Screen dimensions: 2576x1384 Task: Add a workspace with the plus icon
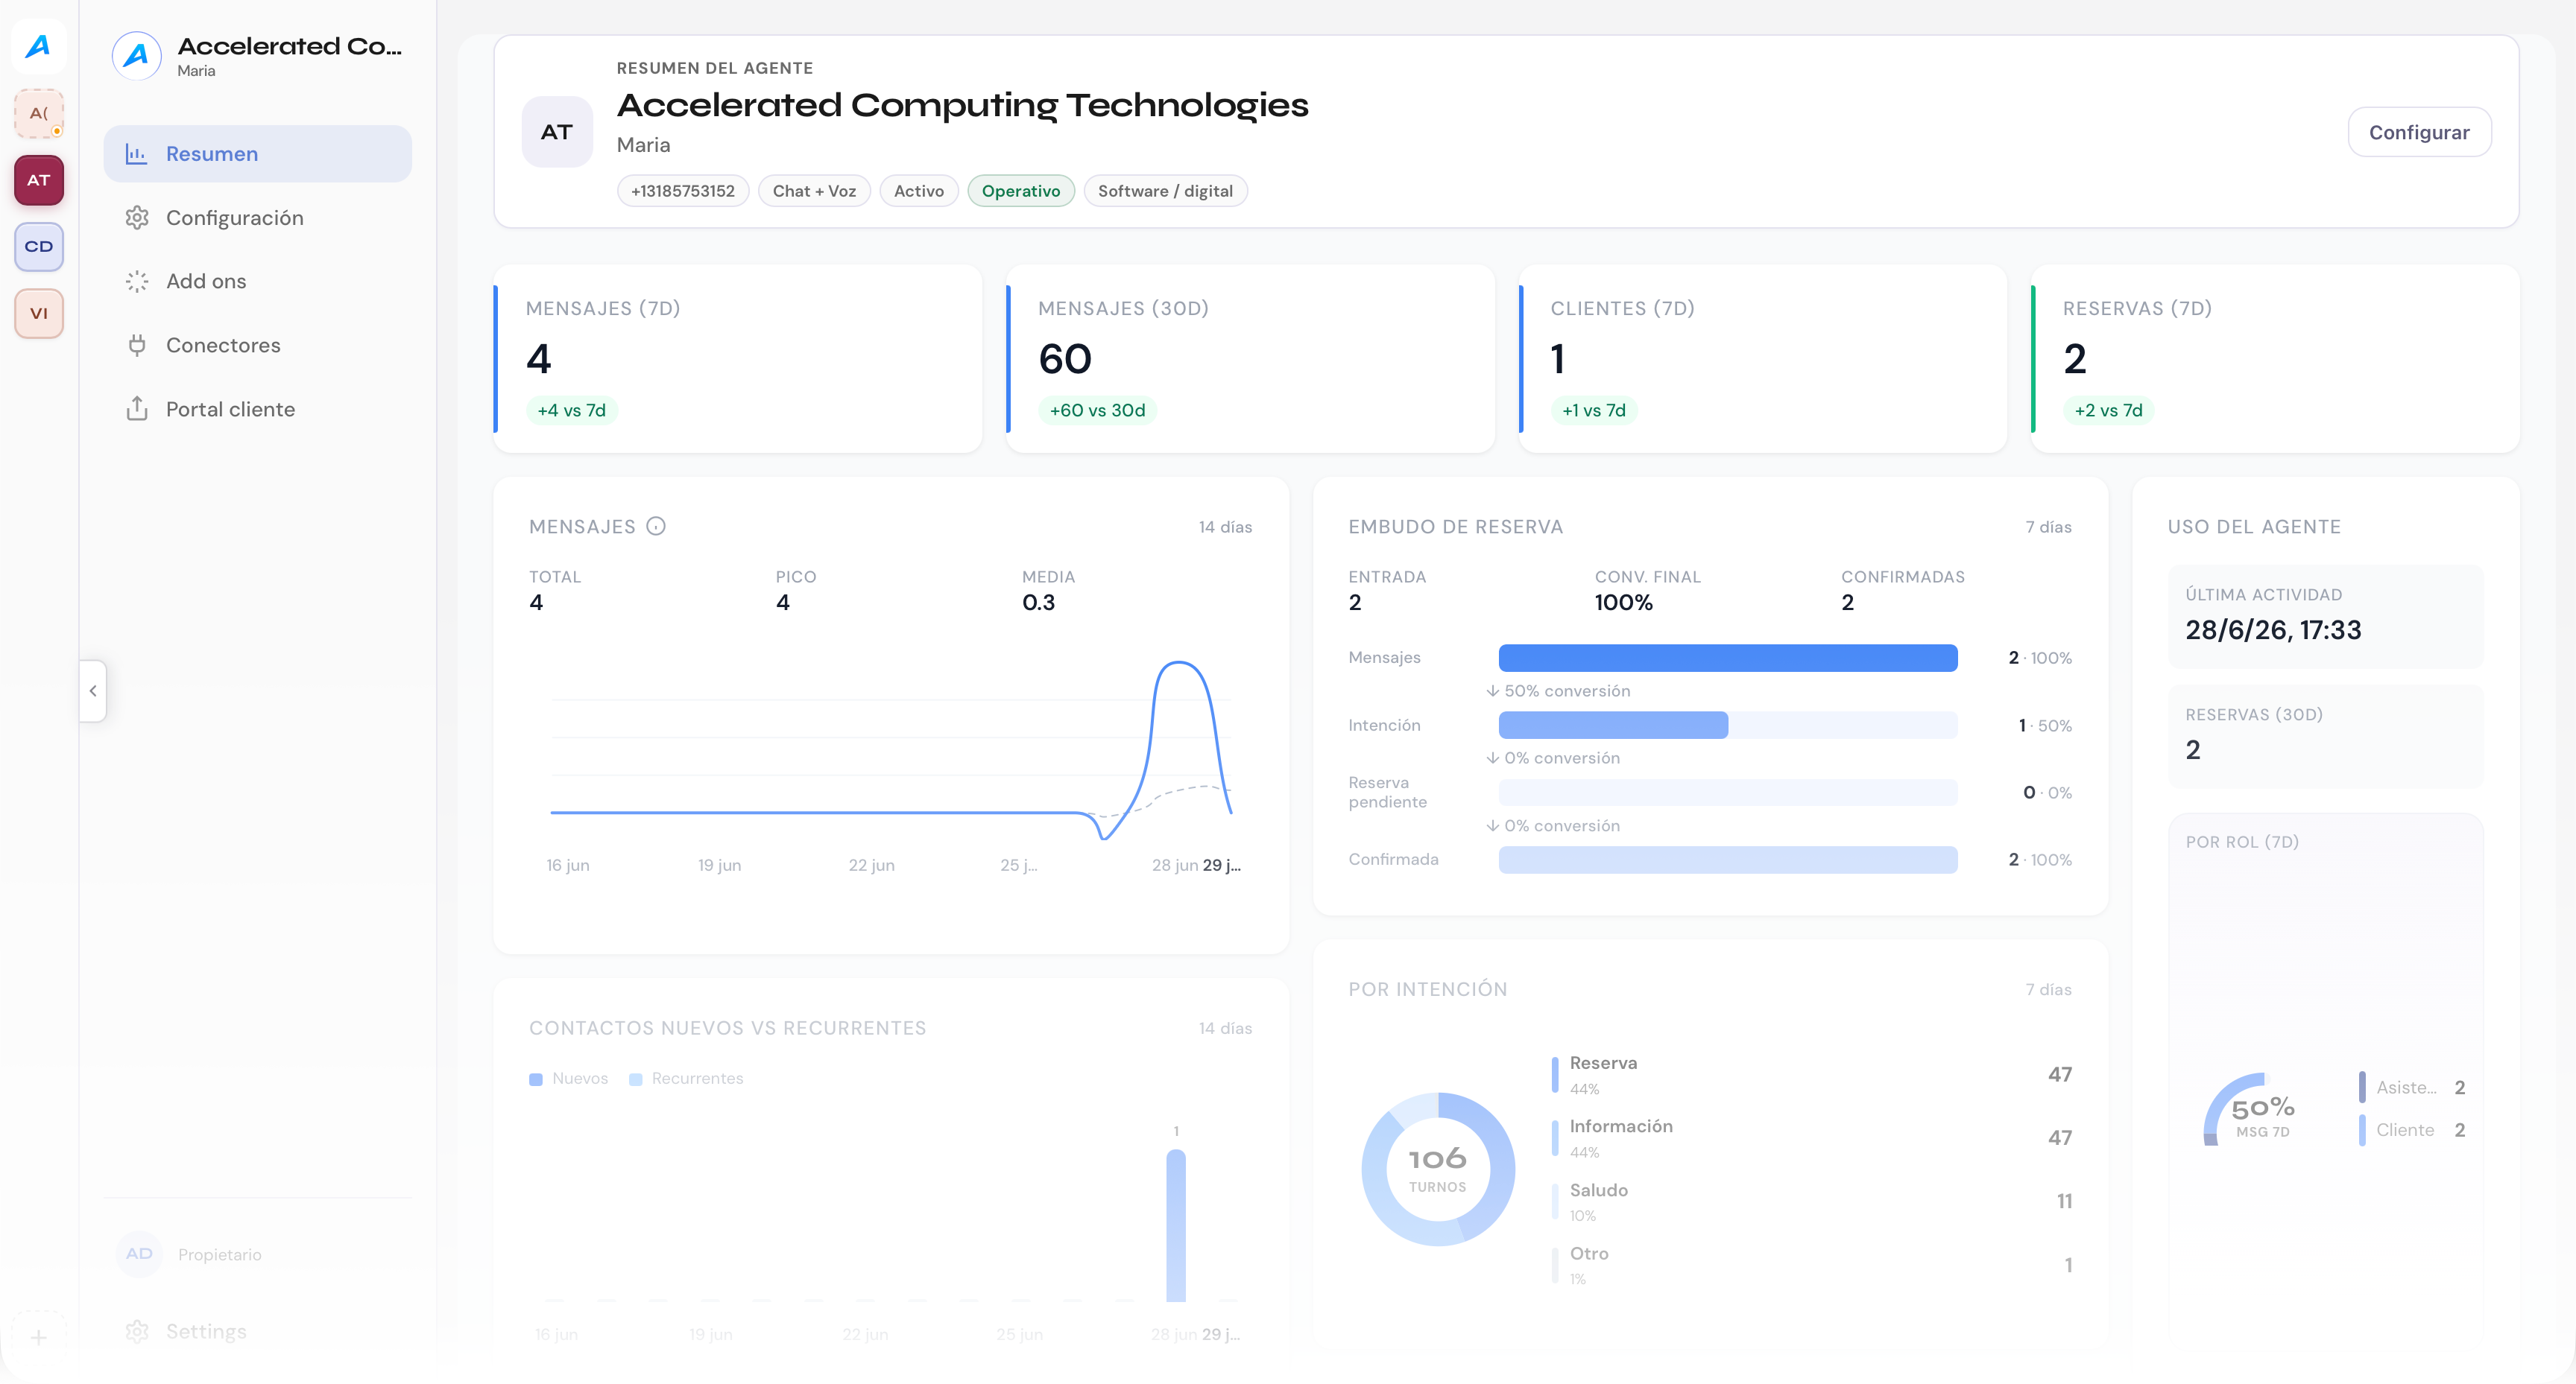pos(38,1336)
